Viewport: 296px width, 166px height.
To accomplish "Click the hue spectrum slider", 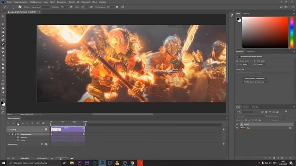I will (x=292, y=32).
